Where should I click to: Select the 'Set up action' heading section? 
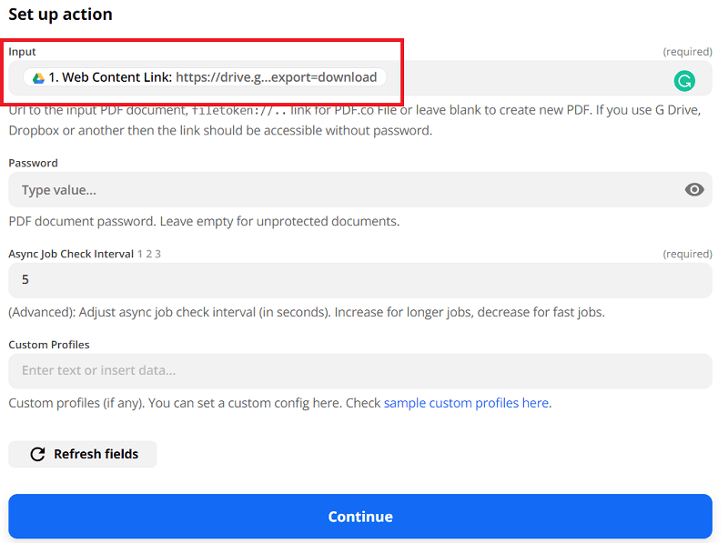click(60, 15)
